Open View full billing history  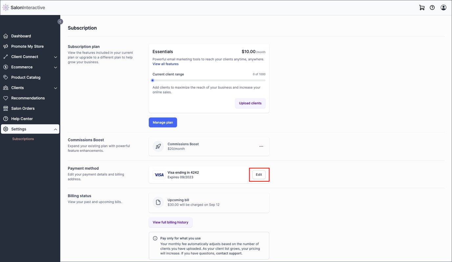point(170,222)
